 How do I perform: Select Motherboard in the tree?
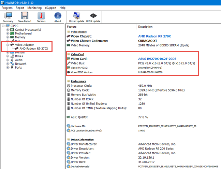click(23, 33)
